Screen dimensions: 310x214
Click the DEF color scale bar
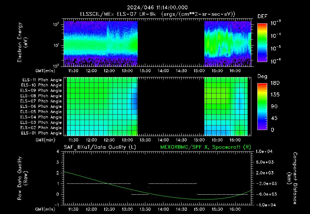click(x=262, y=42)
